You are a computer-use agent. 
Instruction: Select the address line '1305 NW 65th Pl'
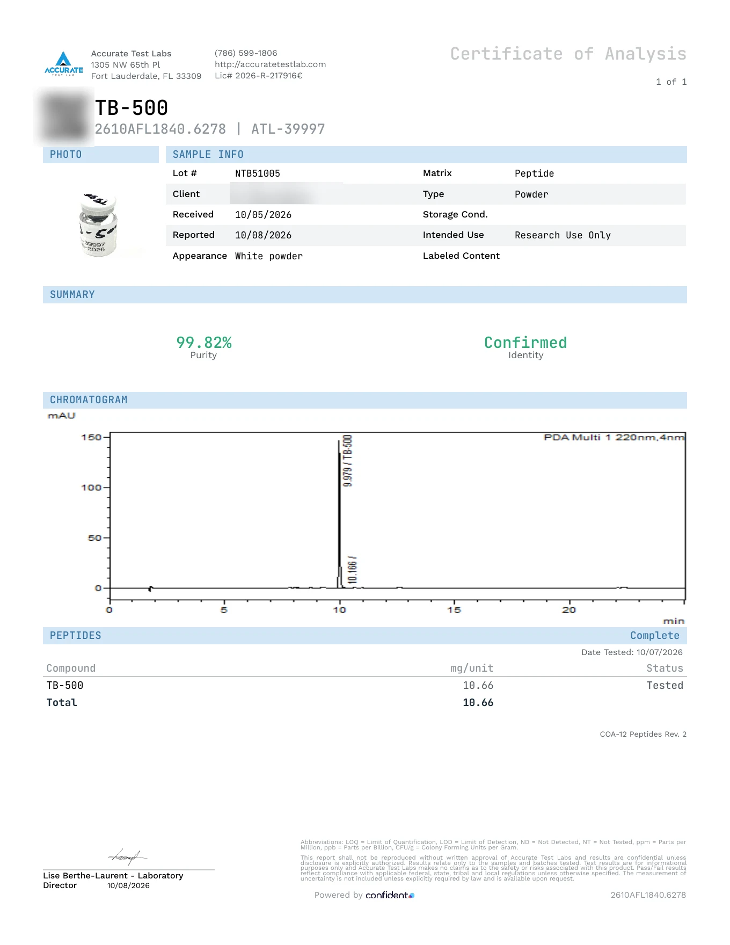(126, 65)
